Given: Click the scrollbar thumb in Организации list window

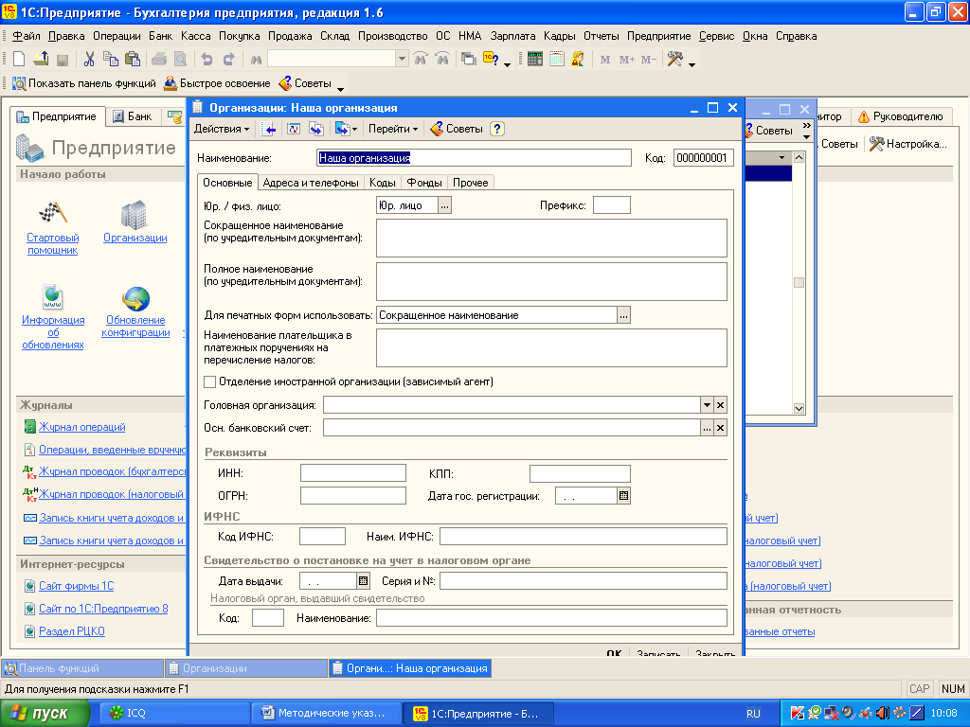Looking at the screenshot, I should click(x=799, y=282).
